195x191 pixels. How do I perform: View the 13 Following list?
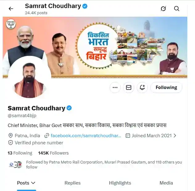(20, 153)
